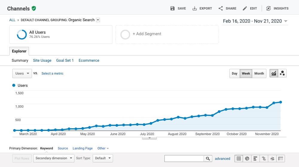Switch to the Site Usage tab

42,60
